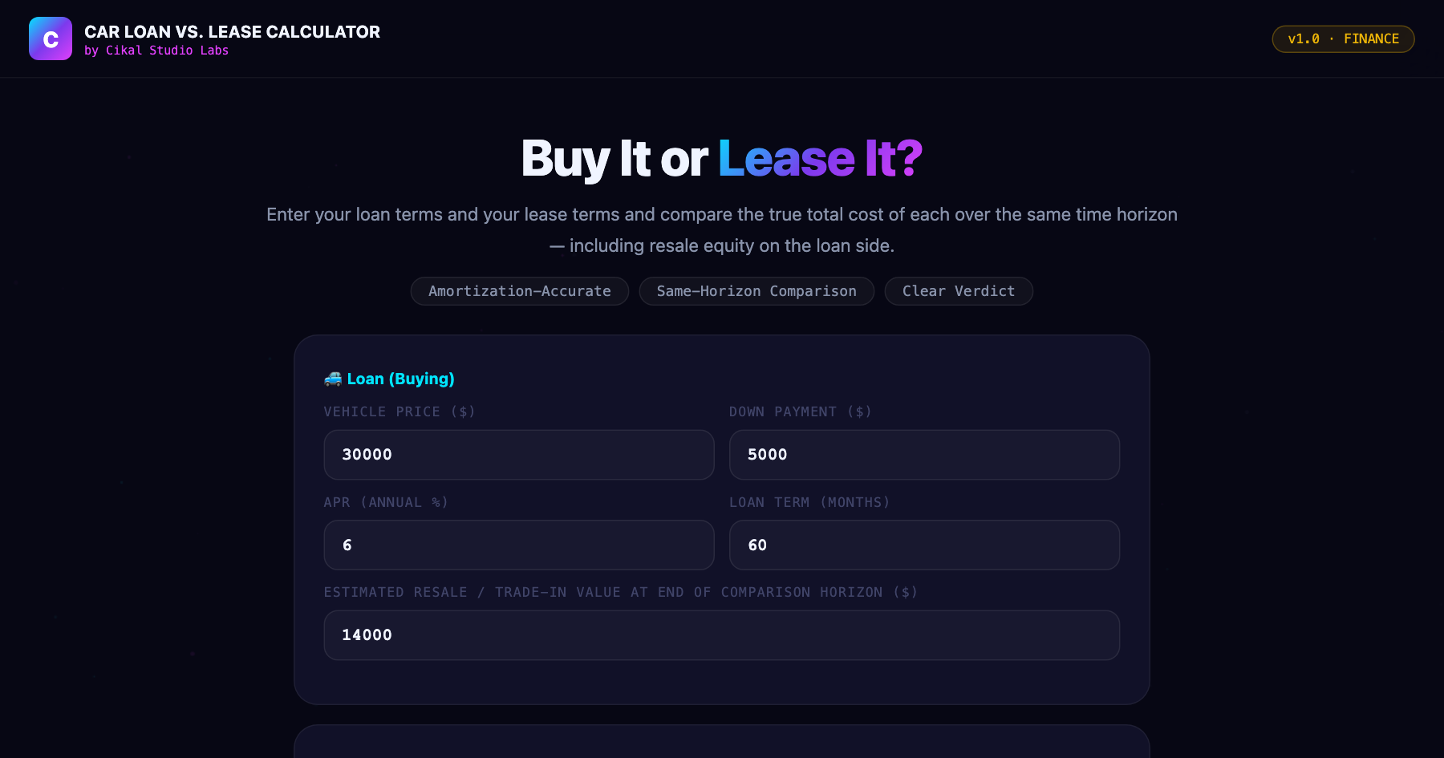
Task: Focus the Down Payment input field
Action: click(924, 455)
